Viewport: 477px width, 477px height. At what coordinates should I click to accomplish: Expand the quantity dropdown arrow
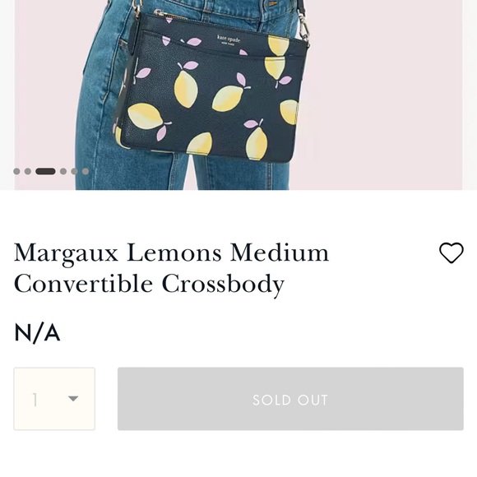[73, 399]
